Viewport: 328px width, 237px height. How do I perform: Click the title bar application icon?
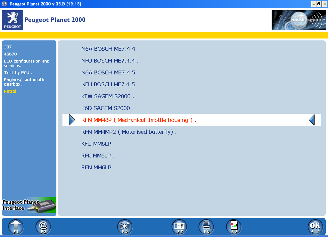tap(4, 4)
